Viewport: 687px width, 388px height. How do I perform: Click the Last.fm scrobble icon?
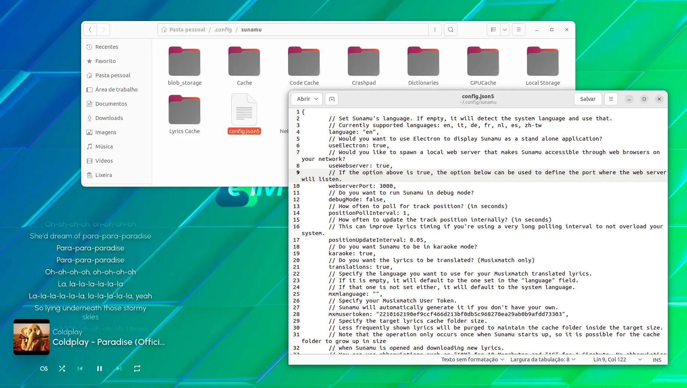coord(44,369)
